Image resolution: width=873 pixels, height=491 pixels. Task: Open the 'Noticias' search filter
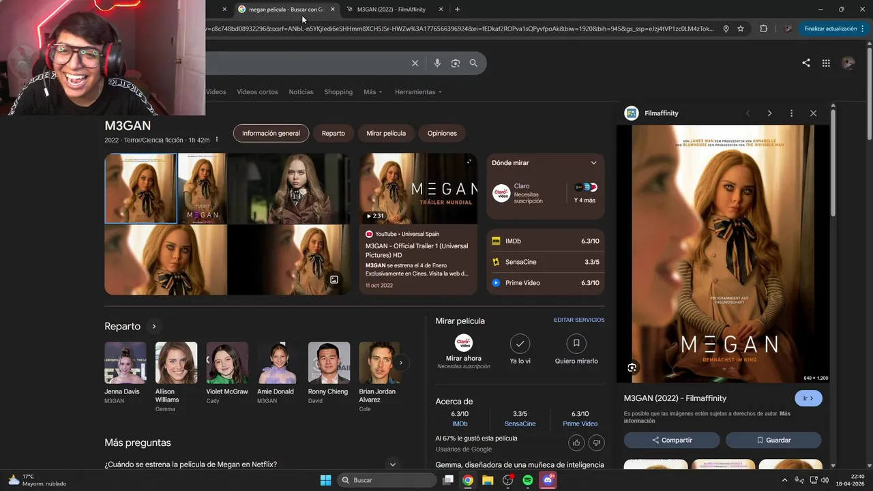[x=301, y=92]
